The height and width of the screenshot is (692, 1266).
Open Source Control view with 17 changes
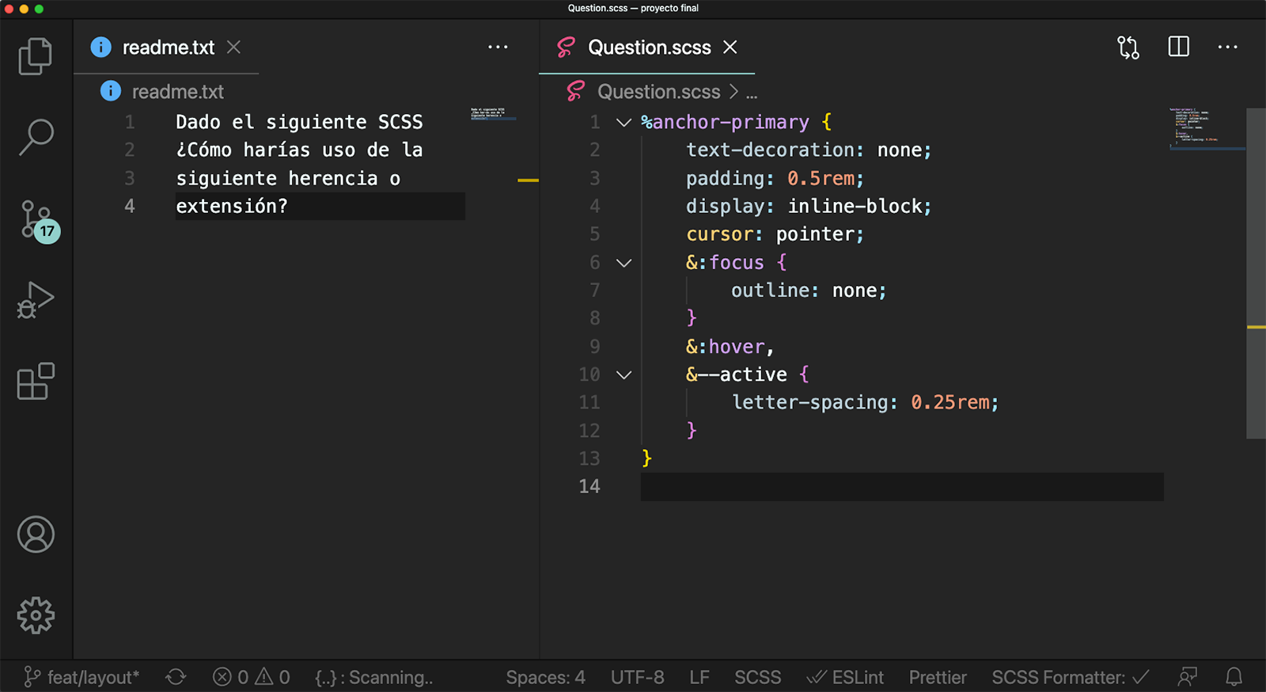[x=37, y=220]
